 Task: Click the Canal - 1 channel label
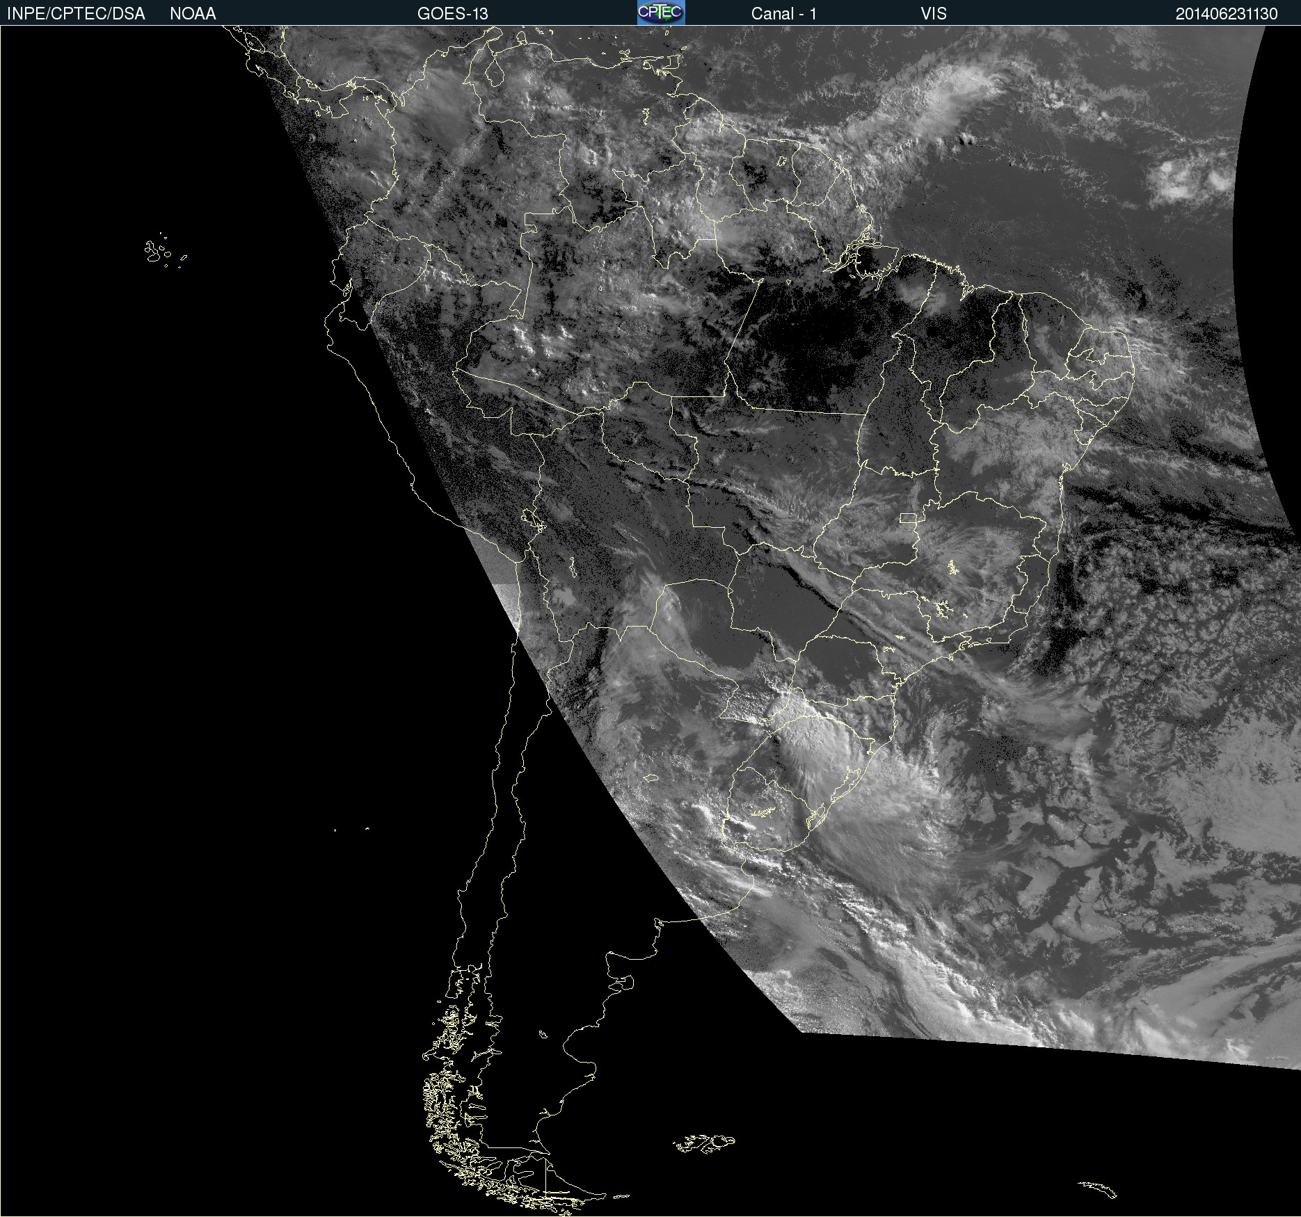tap(783, 13)
